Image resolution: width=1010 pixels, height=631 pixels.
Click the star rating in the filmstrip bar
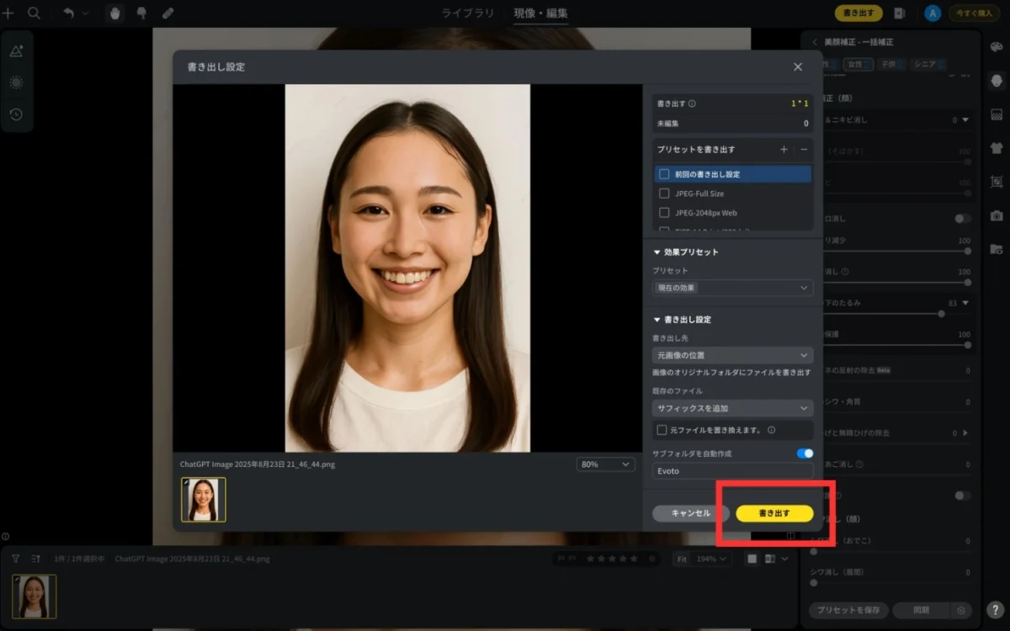[x=612, y=559]
